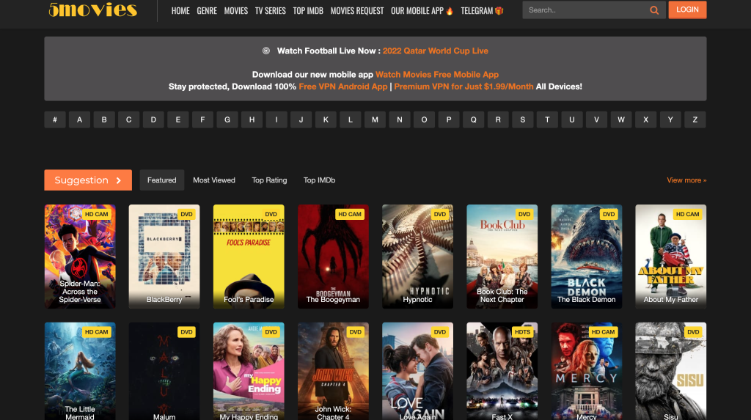Open the Mercy movie poster

(587, 371)
